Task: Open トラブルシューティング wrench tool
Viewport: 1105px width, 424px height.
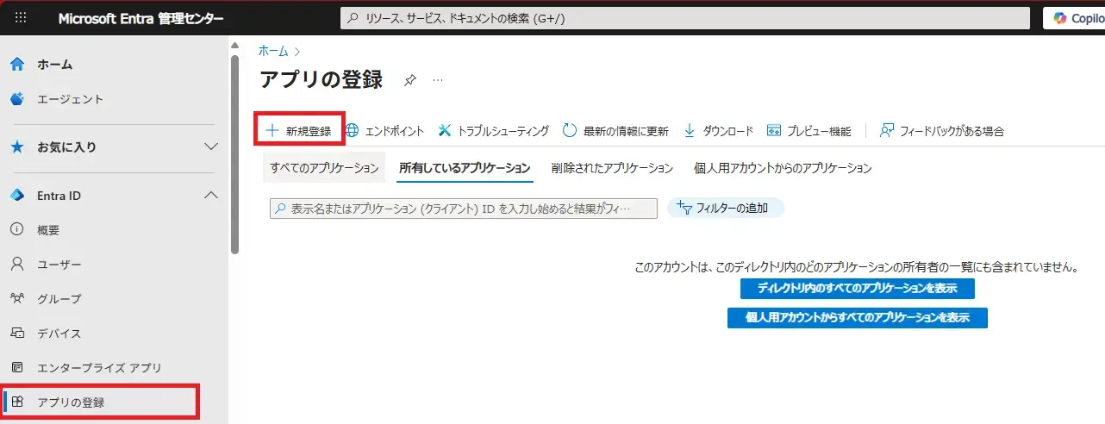Action: pyautogui.click(x=445, y=131)
